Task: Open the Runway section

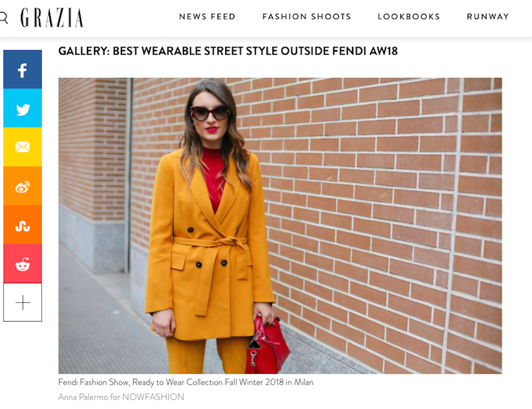Action: [x=488, y=17]
